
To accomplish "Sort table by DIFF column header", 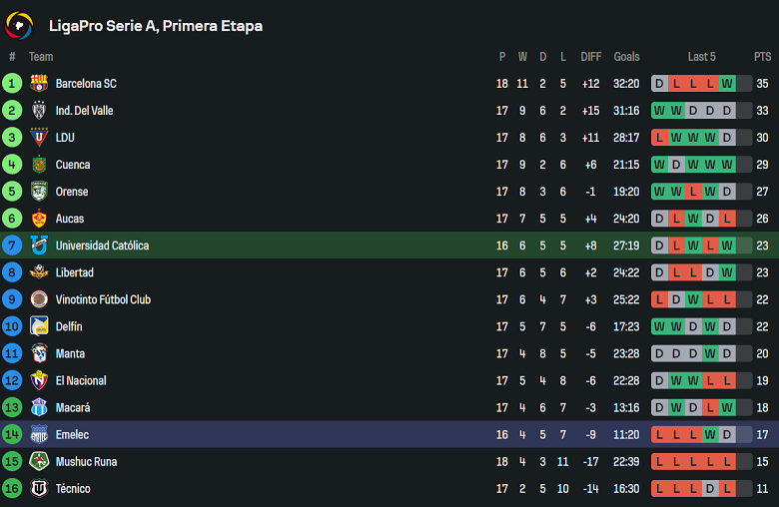I will [x=591, y=57].
